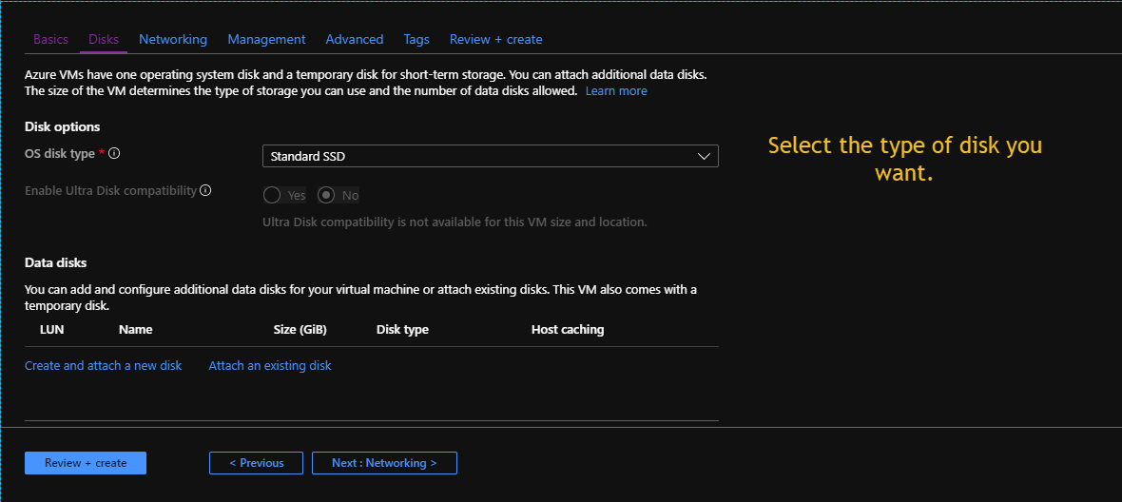
Task: Open the Tags tab
Action: click(416, 39)
